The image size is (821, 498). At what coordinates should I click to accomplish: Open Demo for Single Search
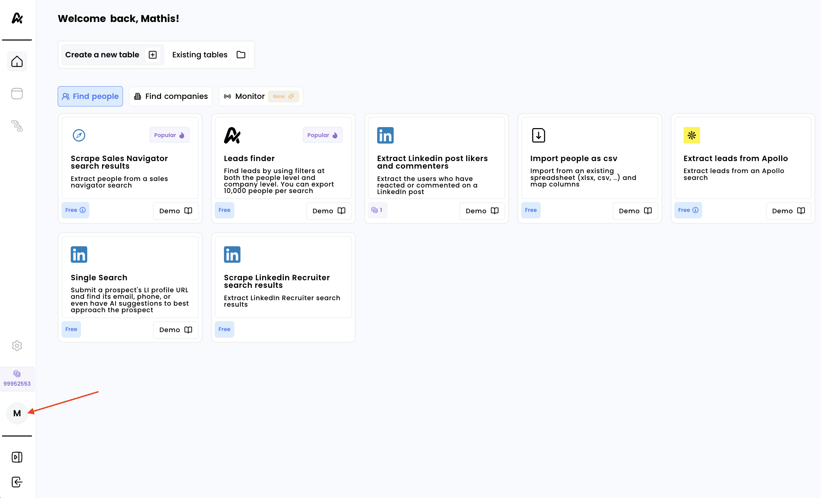coord(176,330)
